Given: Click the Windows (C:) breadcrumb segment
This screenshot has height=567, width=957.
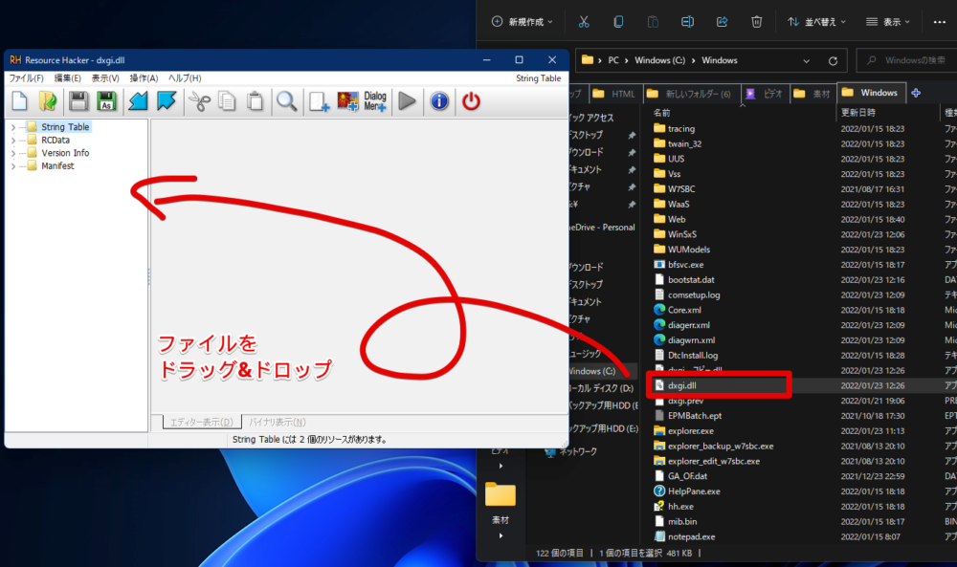Looking at the screenshot, I should click(659, 60).
